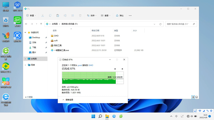Screen dimensions: 214x120
Task: Click 此电脑 breadcrumb in address bar
Action: (x=55, y=24)
